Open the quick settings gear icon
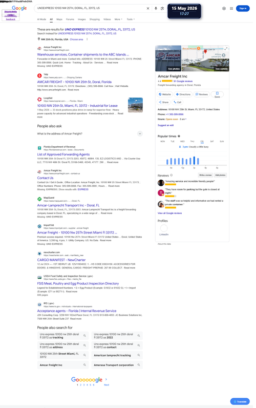Image resolution: width=256 pixels, height=408 pixels. pos(224,8)
